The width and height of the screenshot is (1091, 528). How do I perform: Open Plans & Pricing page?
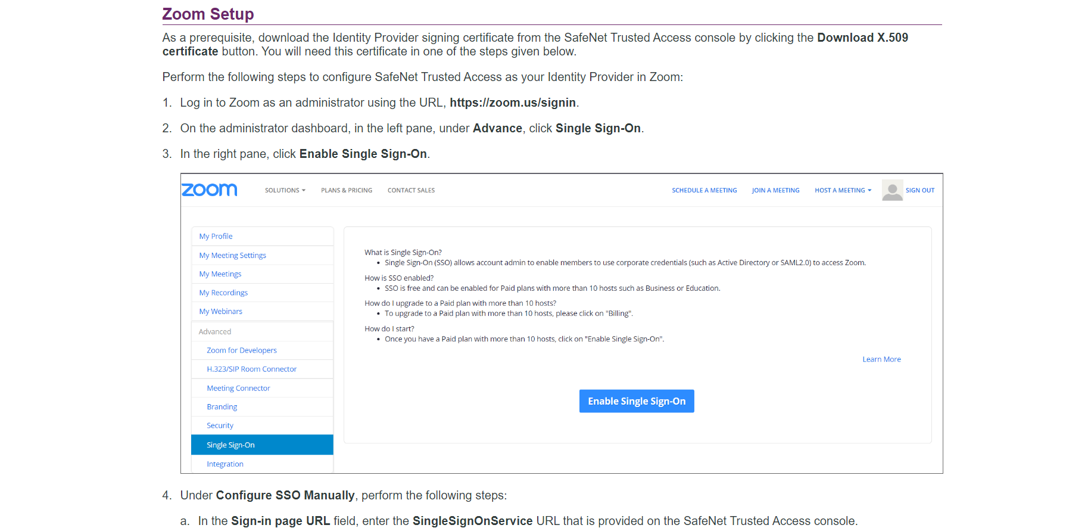(x=346, y=191)
